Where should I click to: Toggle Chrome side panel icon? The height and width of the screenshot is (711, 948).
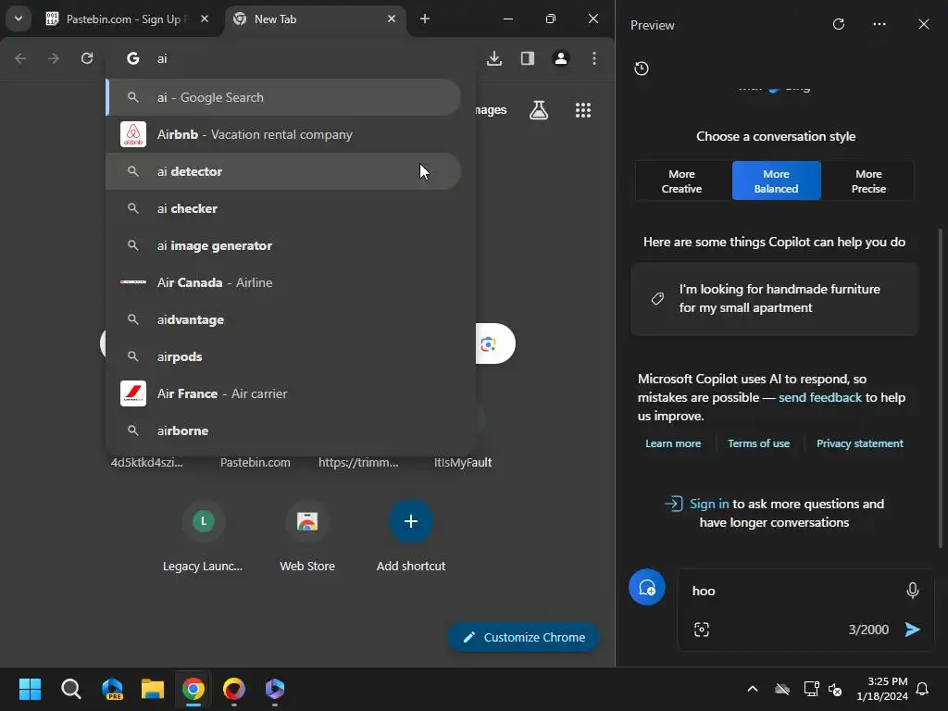point(527,58)
